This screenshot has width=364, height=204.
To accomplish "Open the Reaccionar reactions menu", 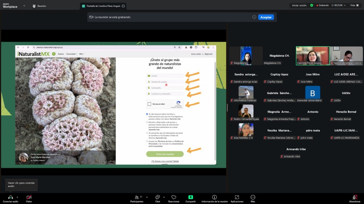I will [174, 199].
